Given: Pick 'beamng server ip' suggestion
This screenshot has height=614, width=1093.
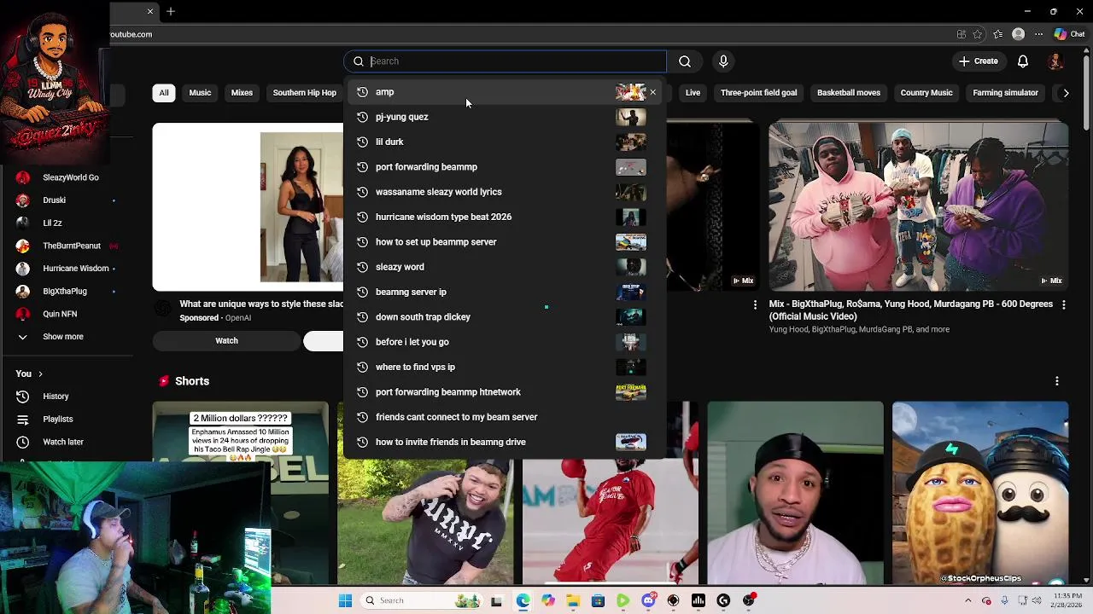Looking at the screenshot, I should tap(505, 292).
